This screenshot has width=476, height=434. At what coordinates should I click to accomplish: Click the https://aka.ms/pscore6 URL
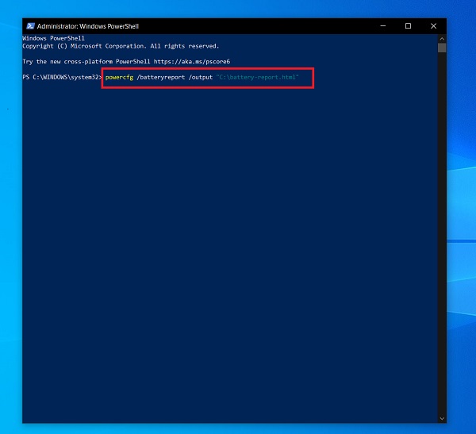click(x=199, y=61)
